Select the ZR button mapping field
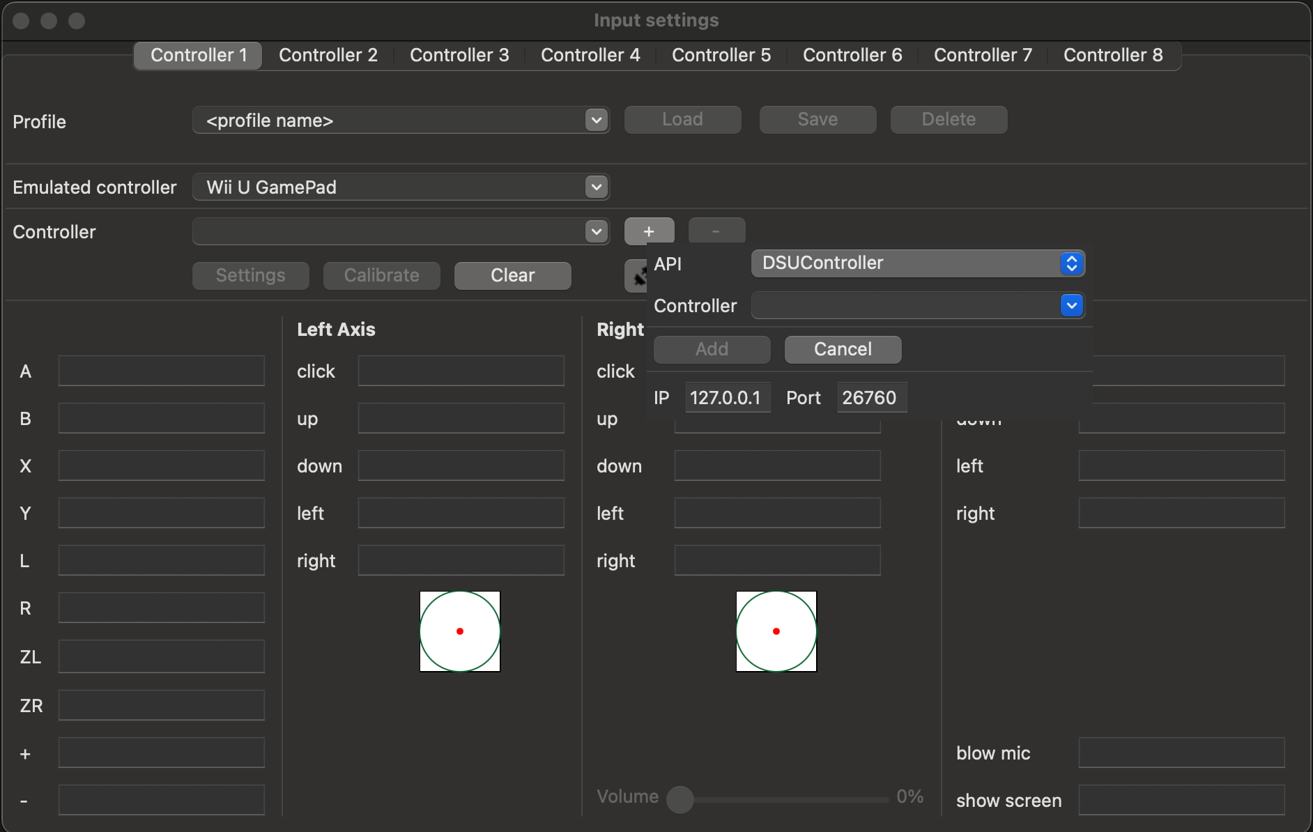Screen dimensions: 1313x832 [x=161, y=705]
